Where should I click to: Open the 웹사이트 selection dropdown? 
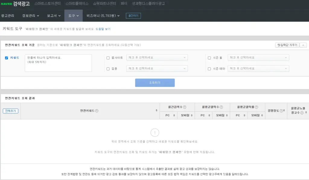pyautogui.click(x=157, y=57)
